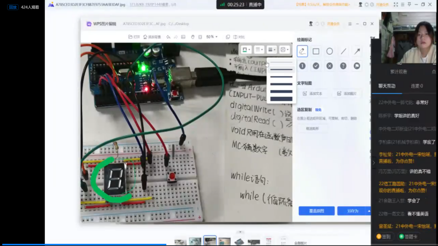438x246 pixels.
Task: Click 添加文本 add text button
Action: 313,94
